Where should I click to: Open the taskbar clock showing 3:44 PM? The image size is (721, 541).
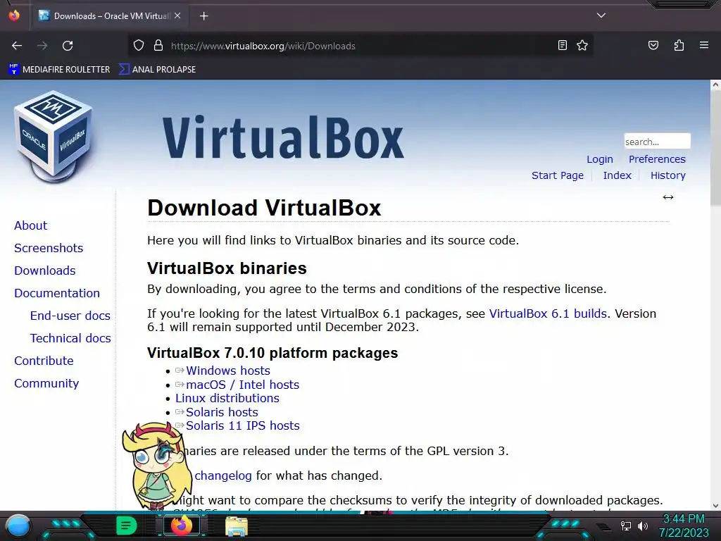pos(684,526)
